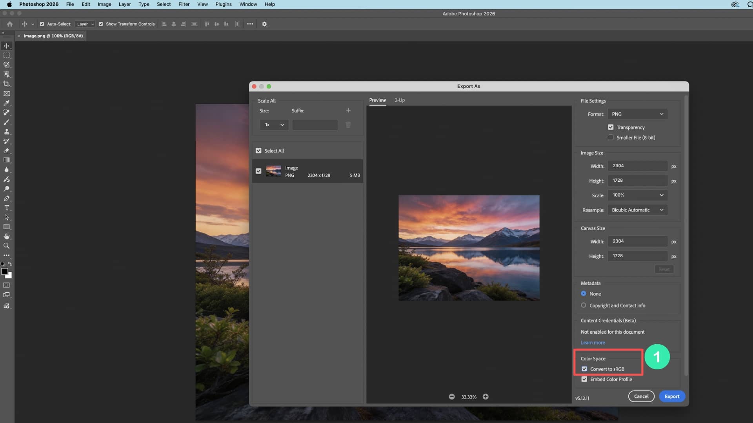This screenshot has height=423, width=753.
Task: Select the Rectangular Marquee tool
Action: pos(7,55)
